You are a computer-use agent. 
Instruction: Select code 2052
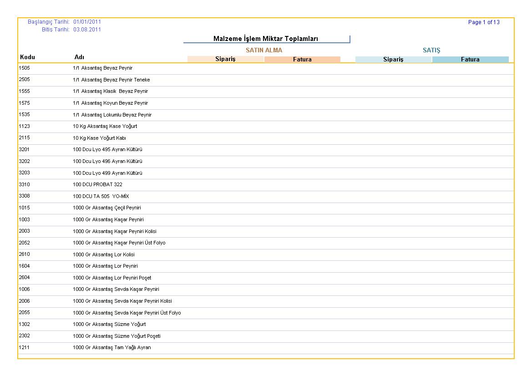[25, 243]
